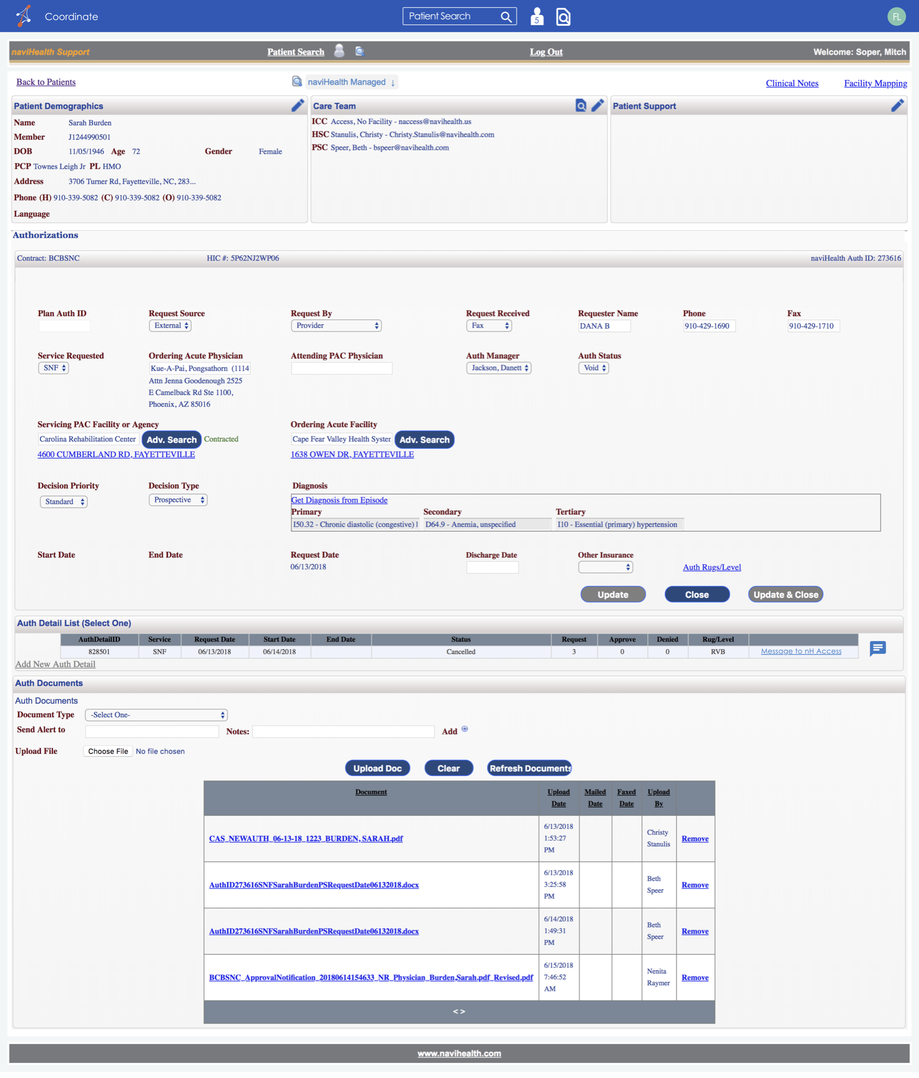919x1078 pixels.
Task: Click the Coordinate logo icon
Action: [x=24, y=16]
